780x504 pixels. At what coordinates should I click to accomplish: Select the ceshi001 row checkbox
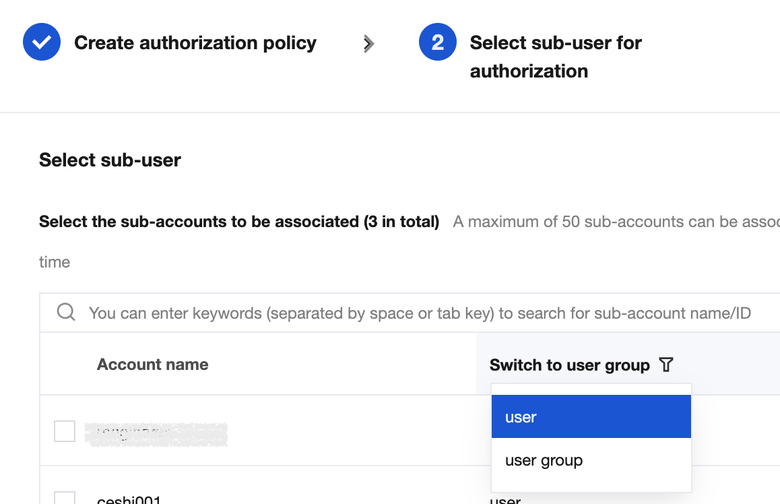click(65, 497)
